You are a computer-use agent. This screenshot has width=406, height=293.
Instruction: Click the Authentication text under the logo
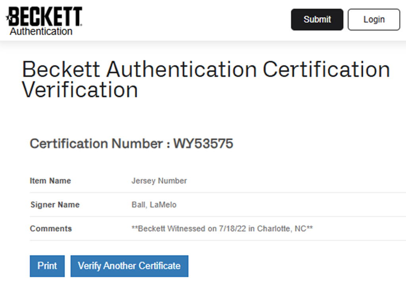coord(41,31)
